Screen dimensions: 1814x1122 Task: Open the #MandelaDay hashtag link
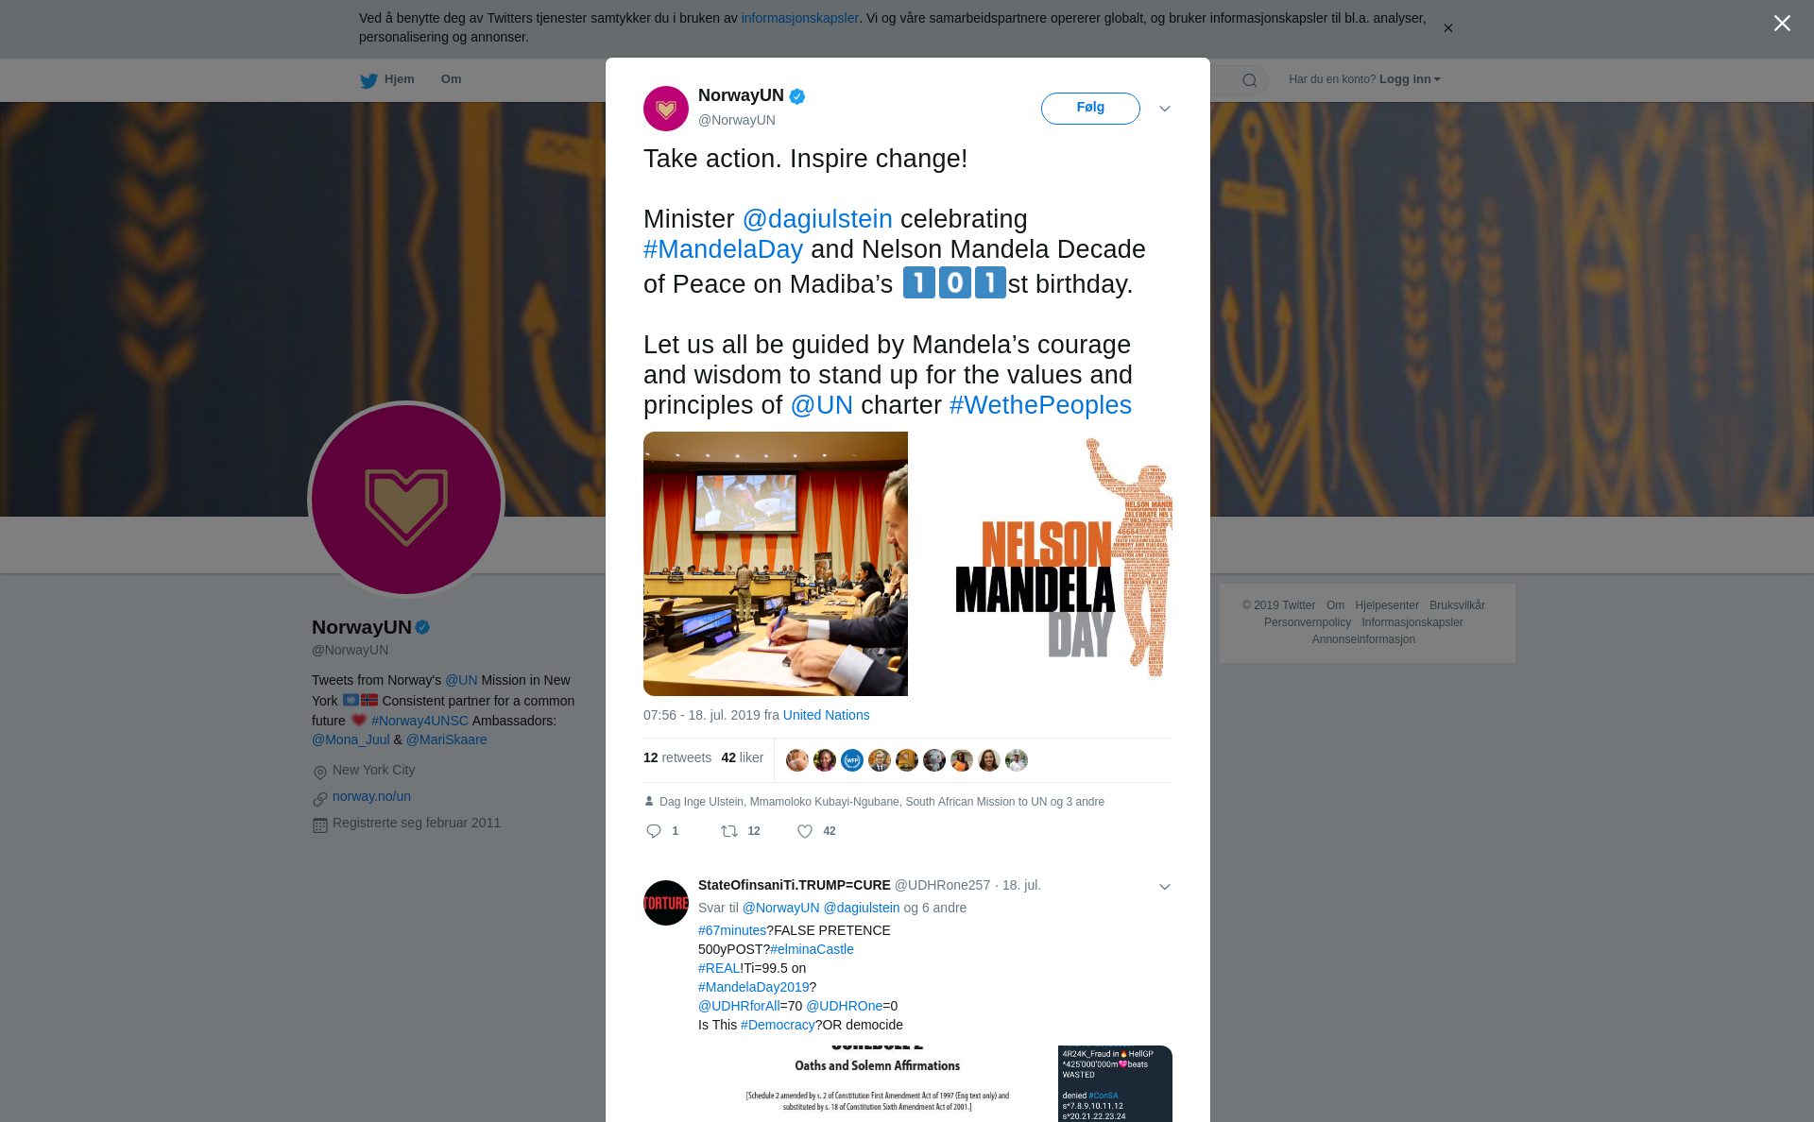point(723,249)
